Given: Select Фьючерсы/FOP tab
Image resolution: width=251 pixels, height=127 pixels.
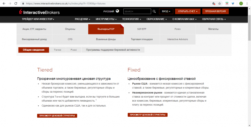Looking at the screenshot, I should (x=106, y=29).
